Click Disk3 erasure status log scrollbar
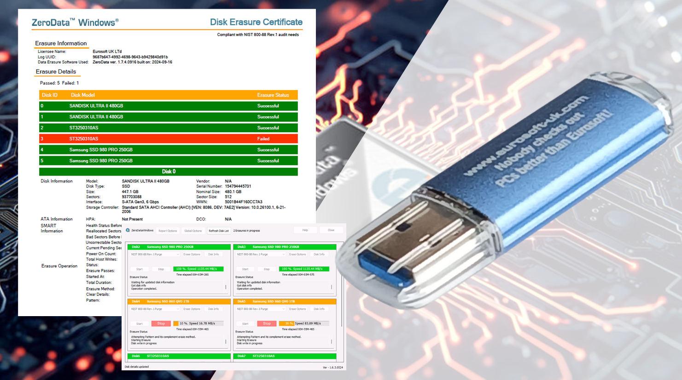682x380 pixels. coord(332,287)
